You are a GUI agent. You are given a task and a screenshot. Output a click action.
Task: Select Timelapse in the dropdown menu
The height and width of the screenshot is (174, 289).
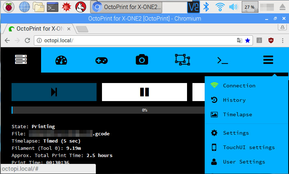coord(246,114)
